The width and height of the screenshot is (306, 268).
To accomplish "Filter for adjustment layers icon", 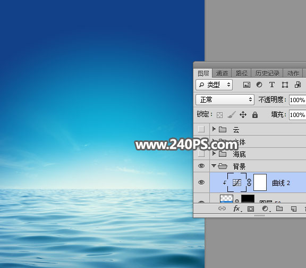I will tap(259, 85).
